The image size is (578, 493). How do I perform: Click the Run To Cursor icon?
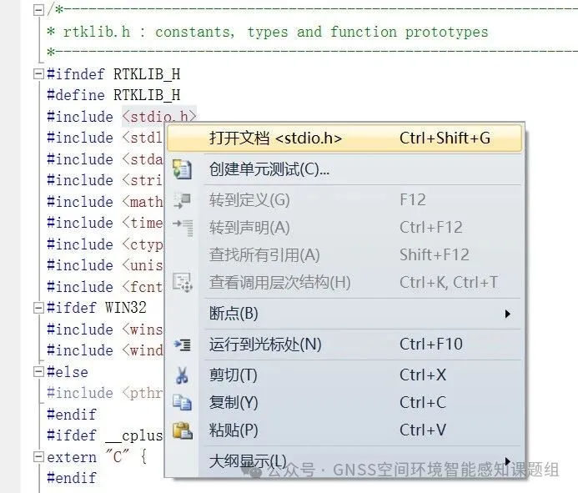point(182,345)
